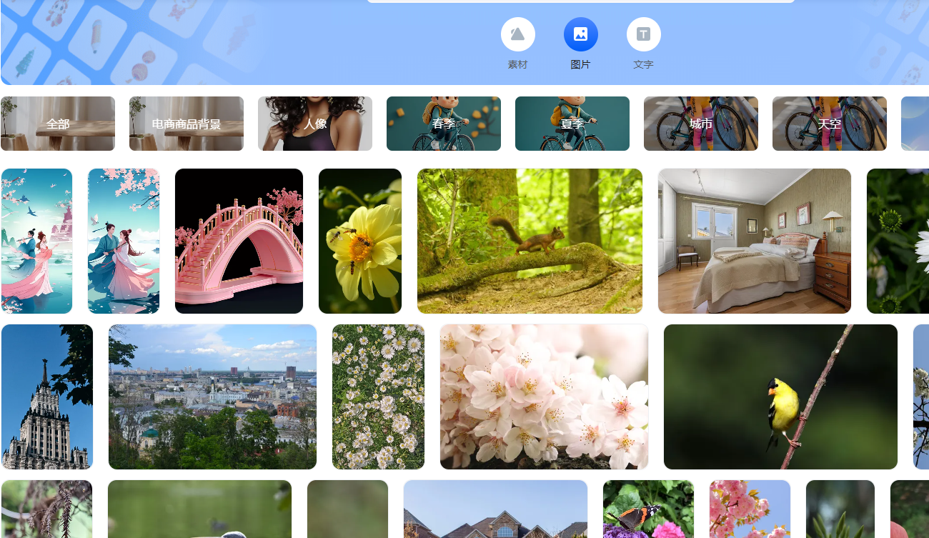This screenshot has height=538, width=929.
Task: Select the couple illustration under cherry blossoms
Action: click(x=124, y=241)
